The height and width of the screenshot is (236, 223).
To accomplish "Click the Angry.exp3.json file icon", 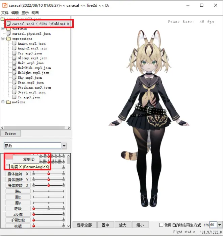I will coord(14,43).
